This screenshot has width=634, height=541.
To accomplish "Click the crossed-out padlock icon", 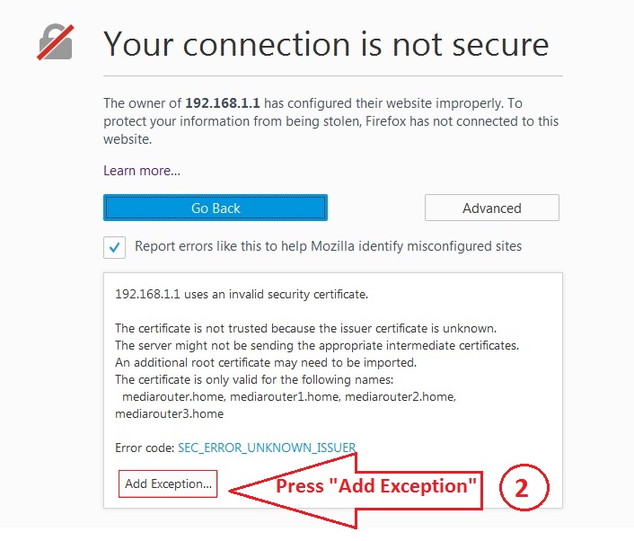I will [56, 42].
